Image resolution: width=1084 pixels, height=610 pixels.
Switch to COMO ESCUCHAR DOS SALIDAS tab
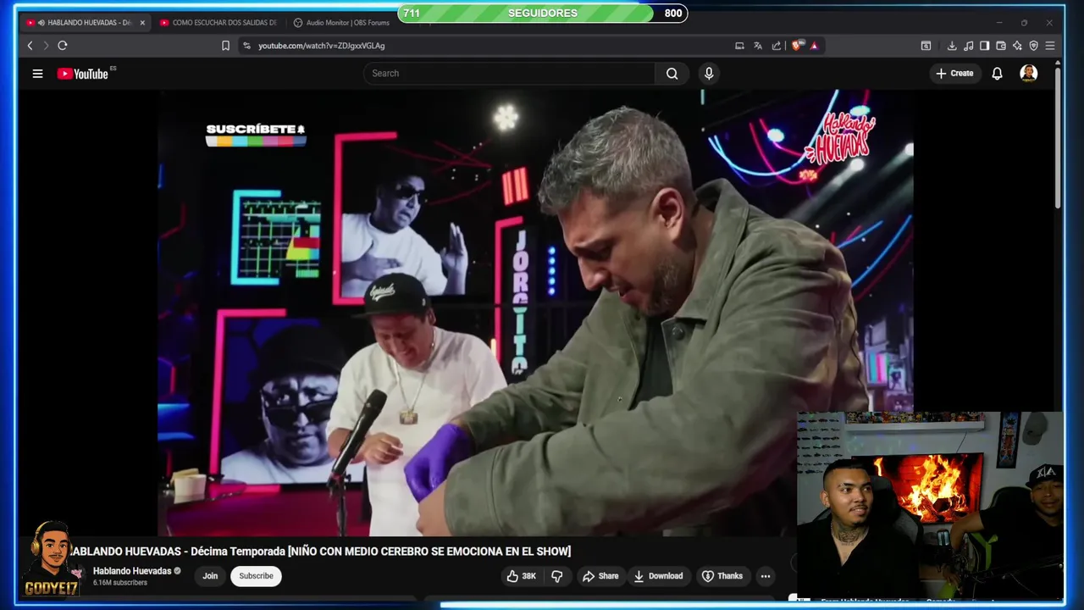(218, 23)
